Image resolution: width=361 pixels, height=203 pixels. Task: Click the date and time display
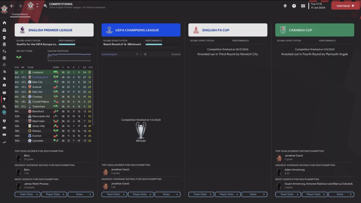[318, 6]
